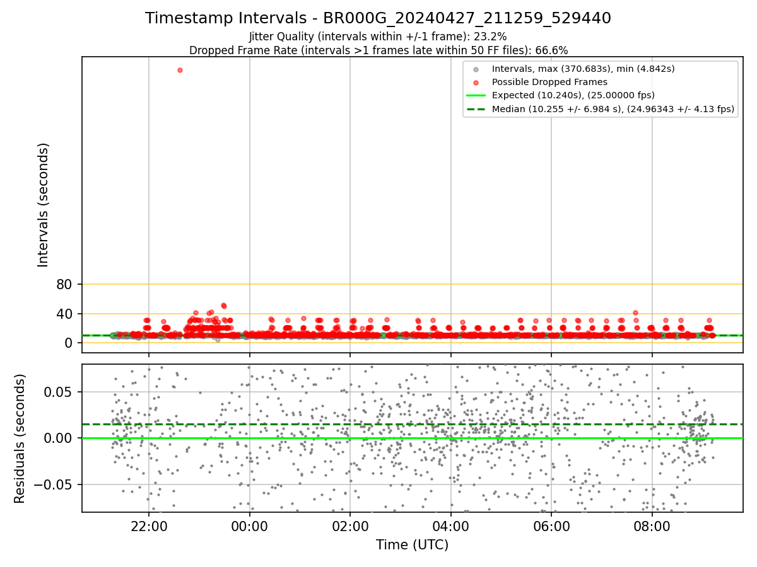Click legend entry beginning 'Median (10.255 +/- 6.984 s)'
The height and width of the screenshot is (567, 757).
613,109
